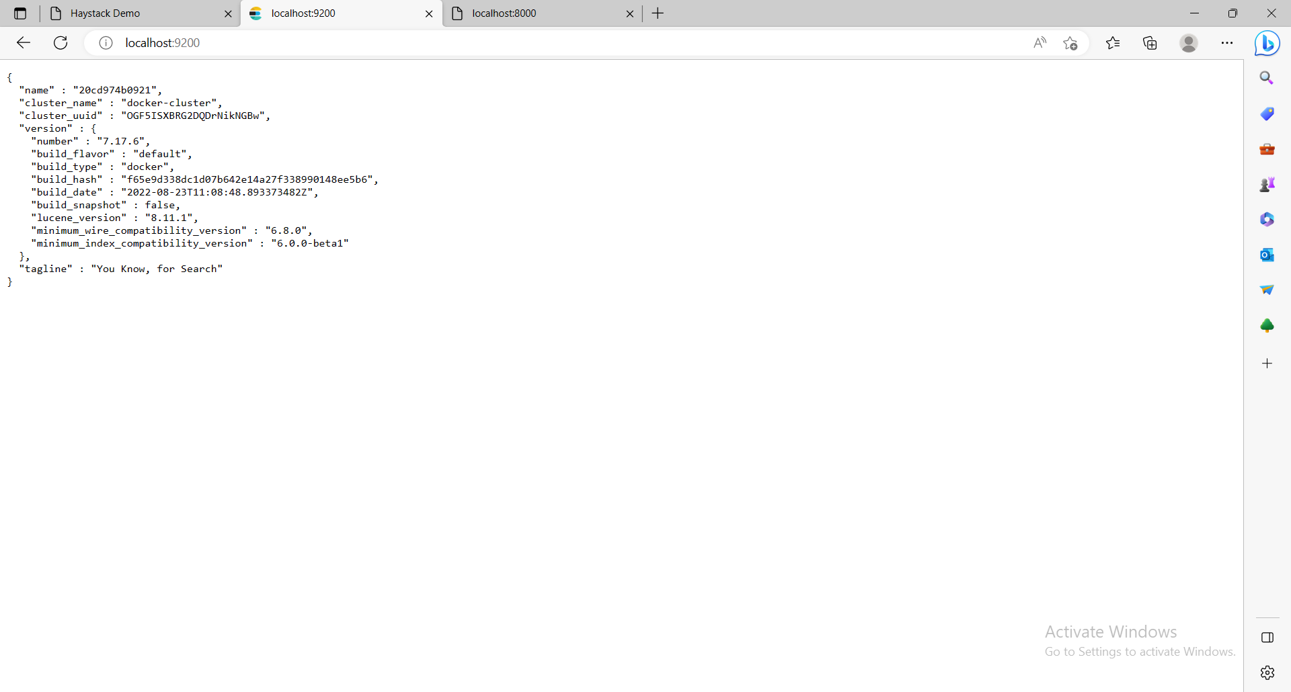Click the build_flavor value "default"

pyautogui.click(x=160, y=154)
